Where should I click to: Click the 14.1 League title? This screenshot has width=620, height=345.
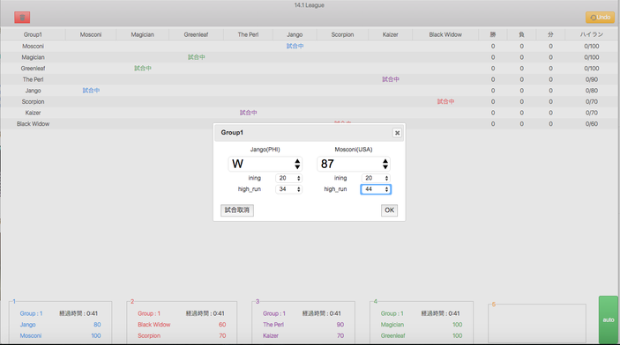click(x=310, y=5)
